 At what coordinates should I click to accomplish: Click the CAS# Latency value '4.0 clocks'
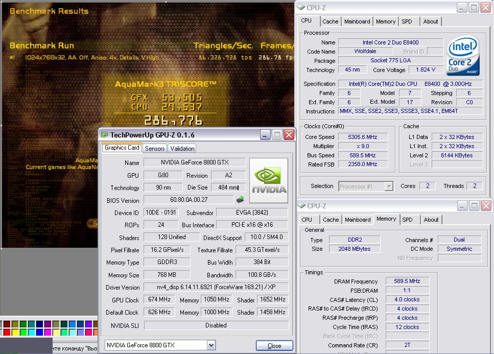407,299
